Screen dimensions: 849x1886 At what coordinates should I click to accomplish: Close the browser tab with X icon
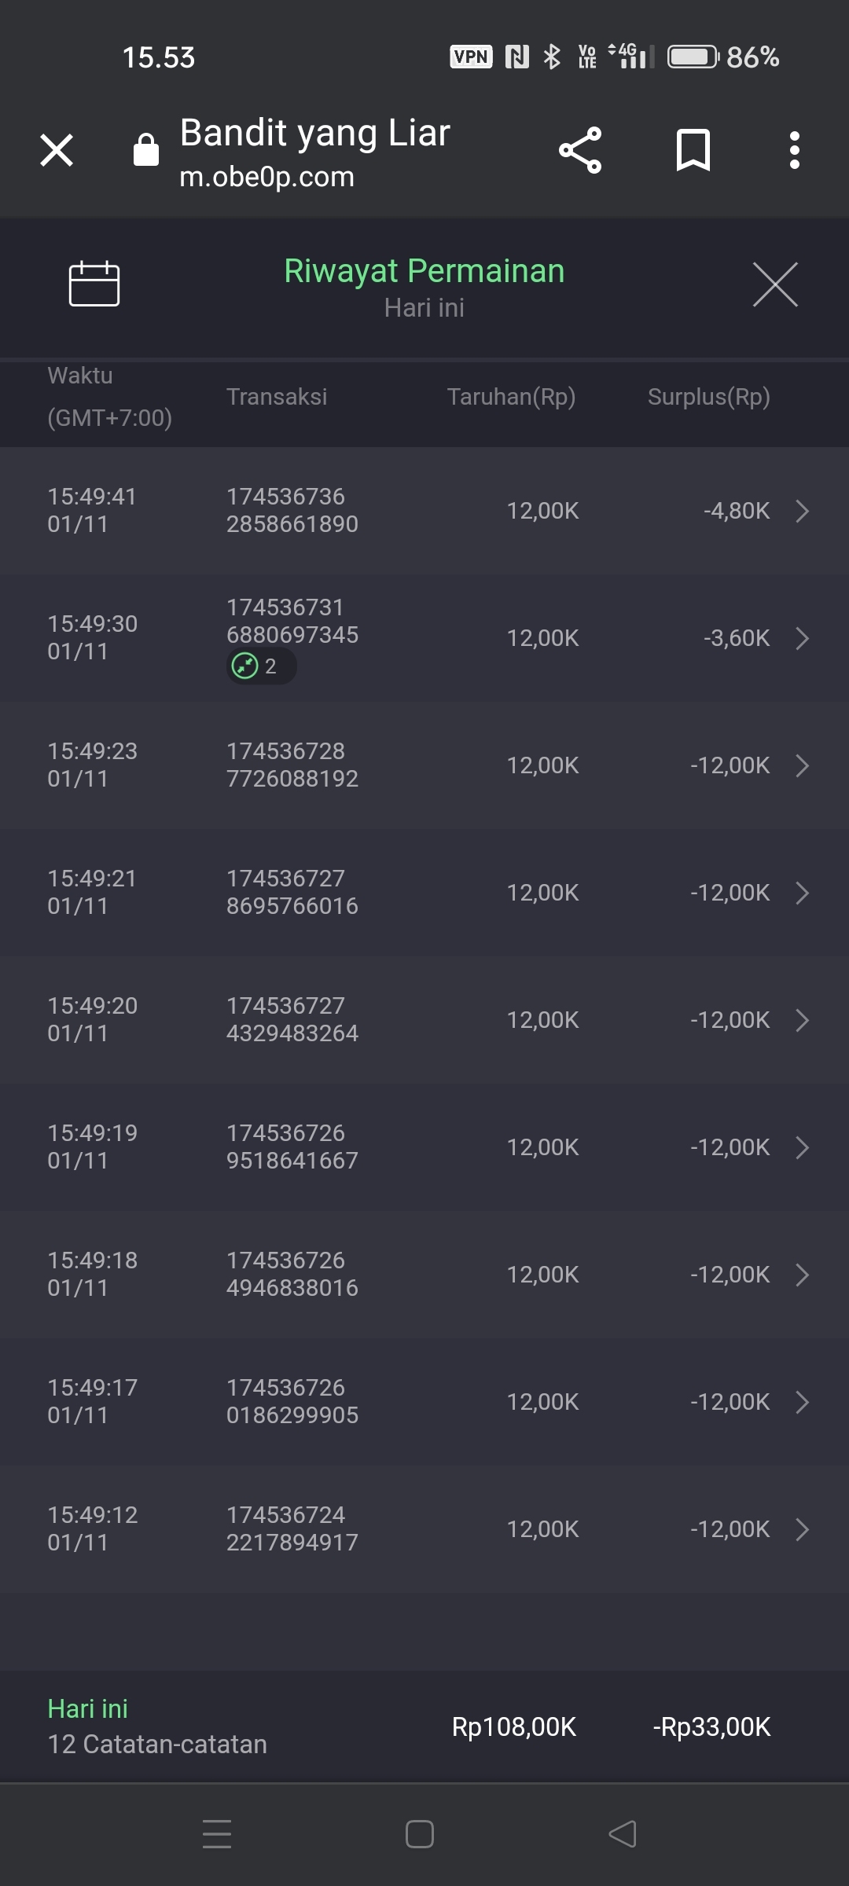(x=57, y=150)
